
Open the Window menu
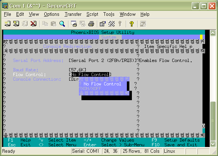click(128, 14)
